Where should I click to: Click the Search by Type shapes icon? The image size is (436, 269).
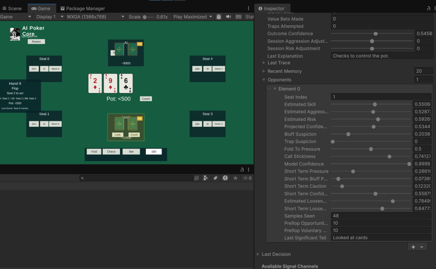pyautogui.click(x=206, y=178)
